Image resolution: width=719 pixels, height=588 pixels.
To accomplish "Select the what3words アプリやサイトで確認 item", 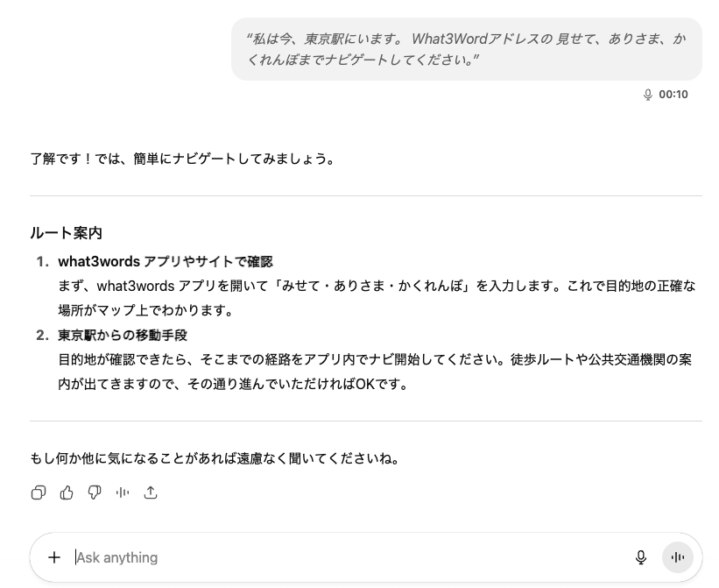I will tap(166, 261).
